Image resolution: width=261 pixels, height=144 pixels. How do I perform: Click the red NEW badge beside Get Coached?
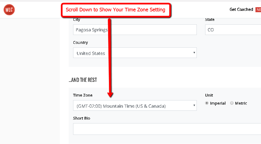(258, 10)
